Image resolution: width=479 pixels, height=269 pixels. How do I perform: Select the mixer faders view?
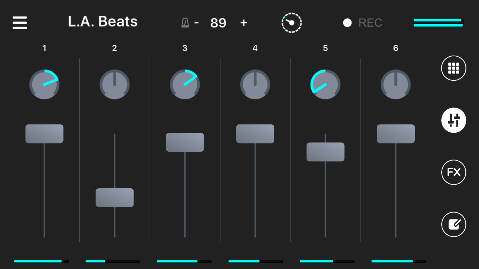click(454, 120)
